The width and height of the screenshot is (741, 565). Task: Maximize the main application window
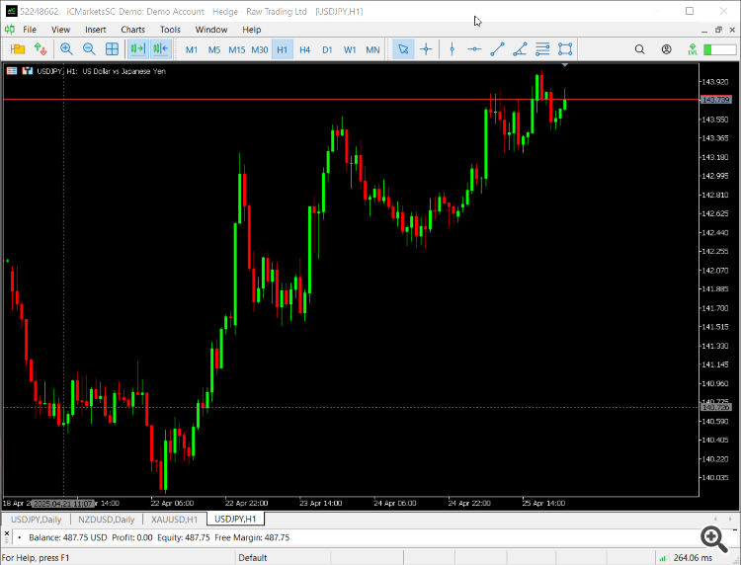click(690, 11)
